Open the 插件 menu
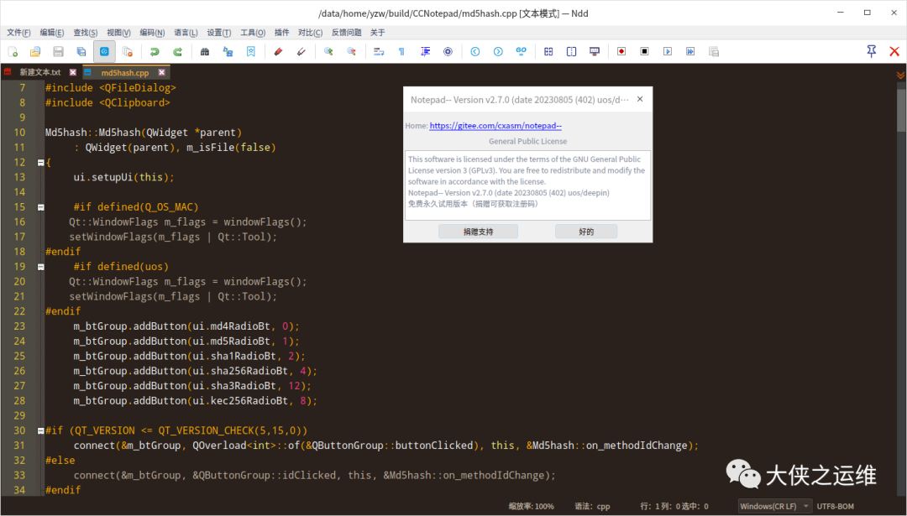The width and height of the screenshot is (907, 516). pos(281,33)
